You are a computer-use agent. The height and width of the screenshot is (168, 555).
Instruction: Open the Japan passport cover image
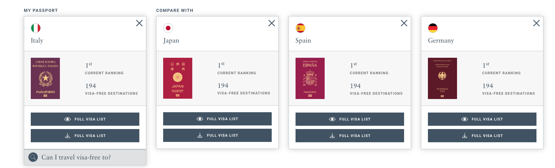[178, 78]
